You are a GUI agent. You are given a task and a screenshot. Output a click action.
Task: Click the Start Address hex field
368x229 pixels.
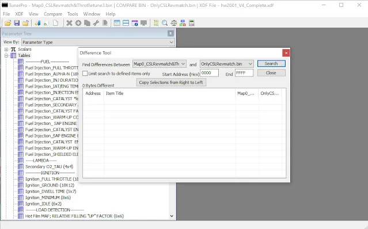(210, 73)
